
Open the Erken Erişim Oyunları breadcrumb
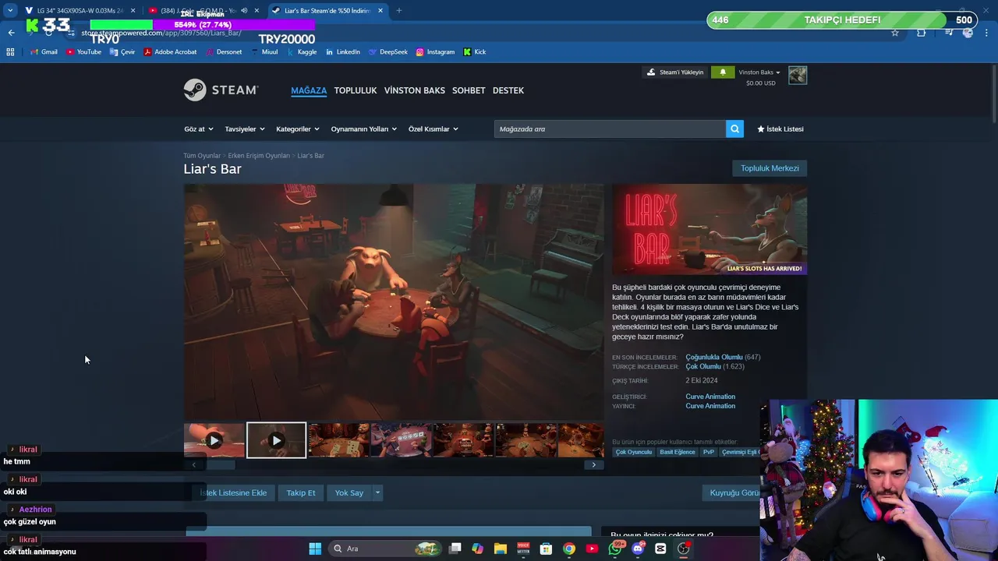click(x=259, y=156)
